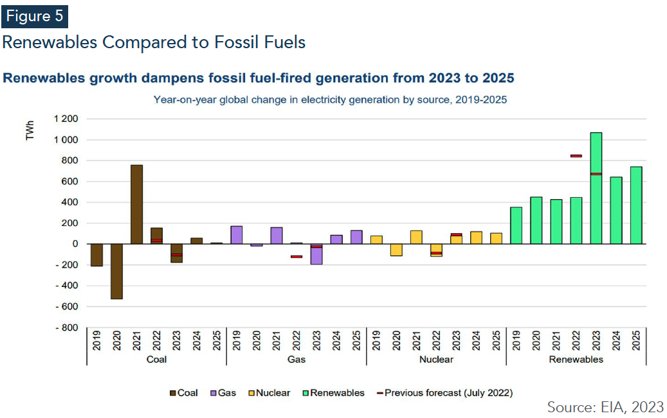Click the red Previous forecast legend marker
Viewport: 667px width, 418px height.
pos(380,394)
